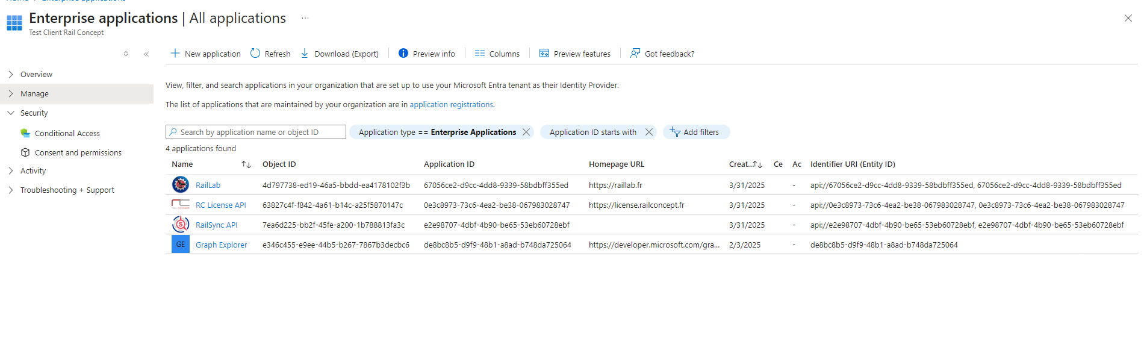
Task: Refresh the applications list
Action: tap(270, 54)
